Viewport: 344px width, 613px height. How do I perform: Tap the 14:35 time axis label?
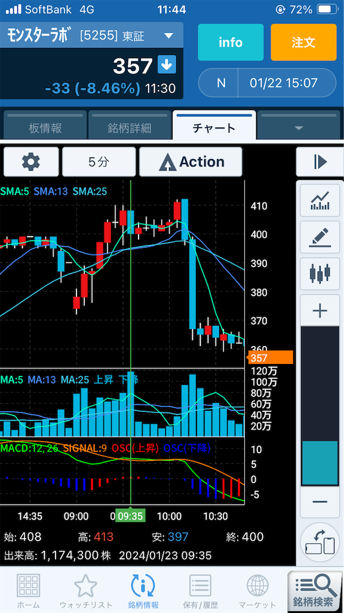30,516
